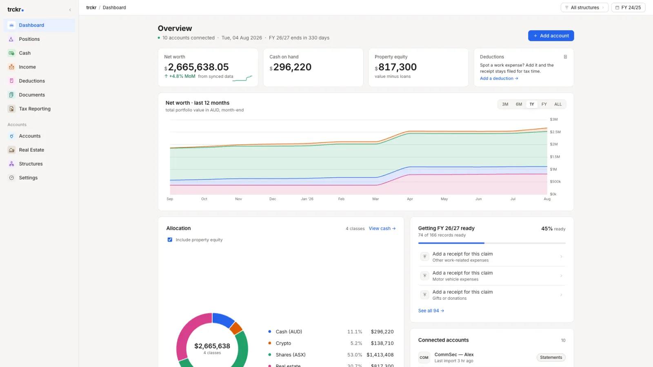Select the FY chart range

click(x=544, y=104)
